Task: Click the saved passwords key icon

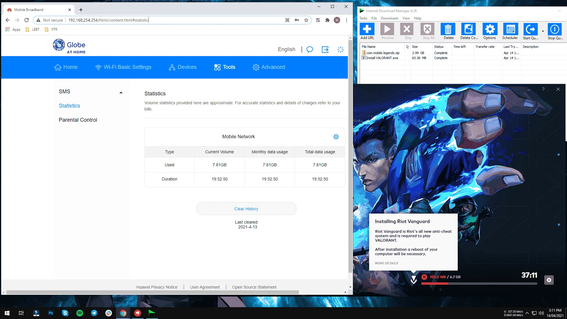Action: (x=297, y=20)
